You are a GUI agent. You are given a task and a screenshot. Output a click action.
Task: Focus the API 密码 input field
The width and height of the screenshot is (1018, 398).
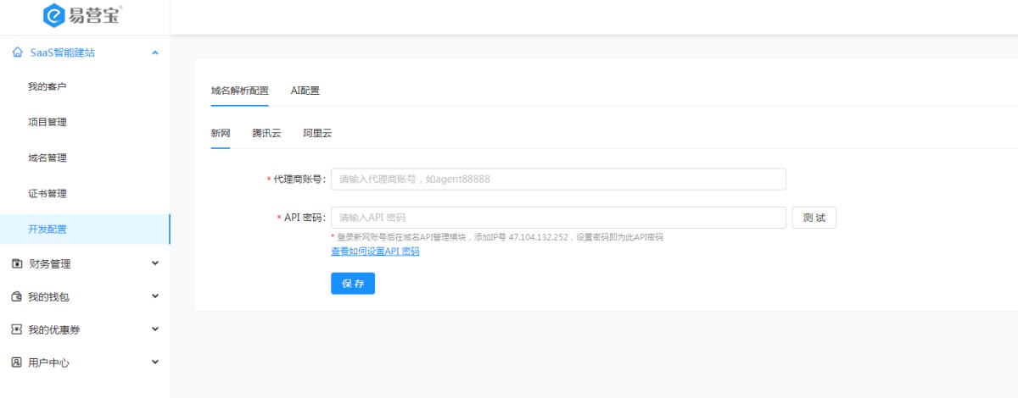coord(557,218)
